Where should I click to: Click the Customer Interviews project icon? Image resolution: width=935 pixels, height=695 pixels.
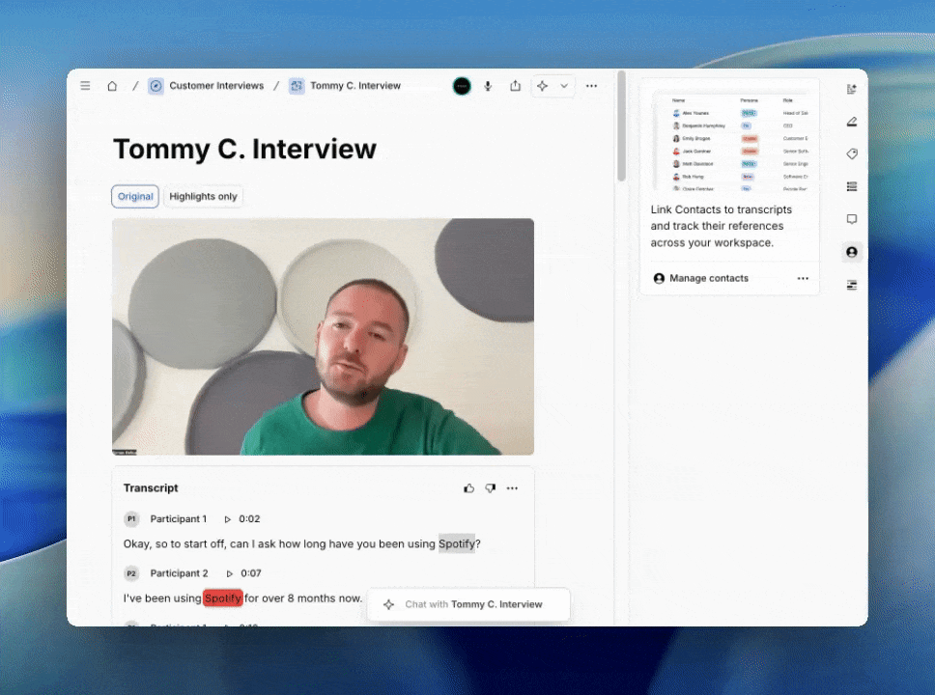[x=156, y=86]
